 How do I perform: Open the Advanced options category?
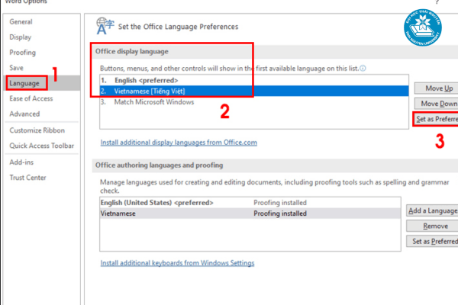(x=24, y=114)
